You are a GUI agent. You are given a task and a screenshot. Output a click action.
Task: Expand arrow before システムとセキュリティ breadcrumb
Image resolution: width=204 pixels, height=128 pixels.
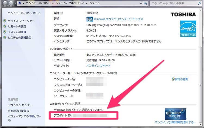pyautogui.click(x=53, y=3)
